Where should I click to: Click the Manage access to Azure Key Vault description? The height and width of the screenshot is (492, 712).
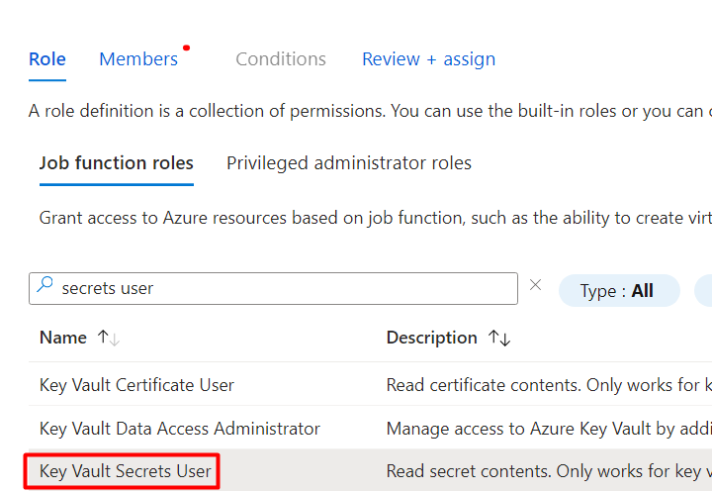tap(549, 429)
